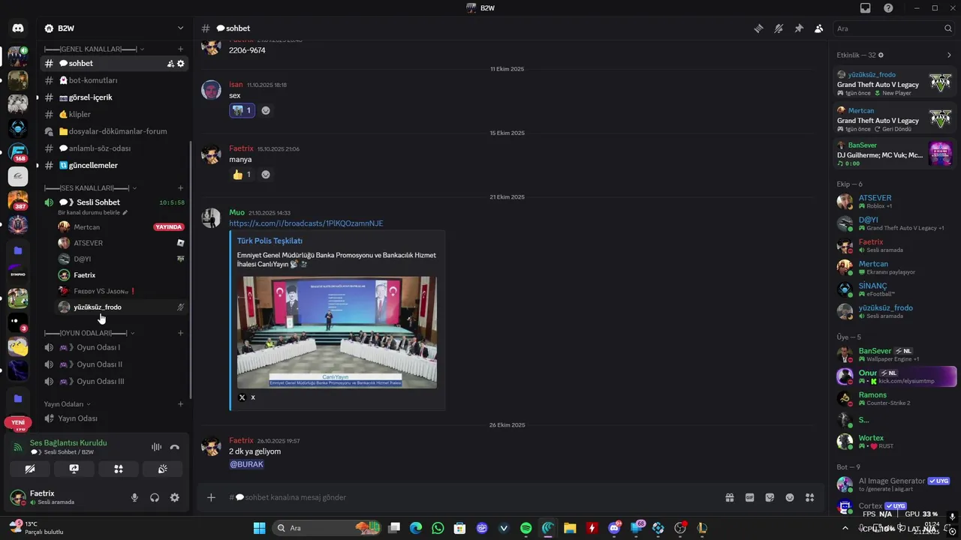Share your screen button
961x540 pixels.
click(74, 469)
